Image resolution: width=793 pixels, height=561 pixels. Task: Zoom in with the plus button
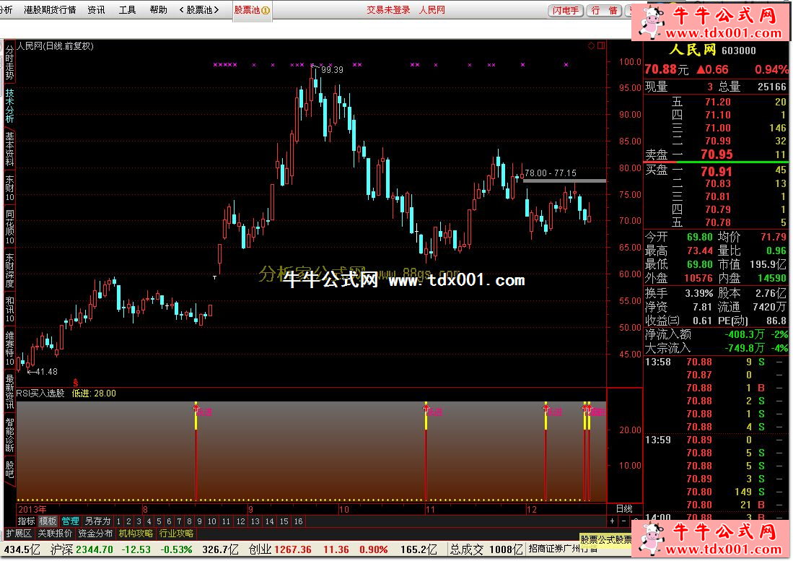point(613,521)
